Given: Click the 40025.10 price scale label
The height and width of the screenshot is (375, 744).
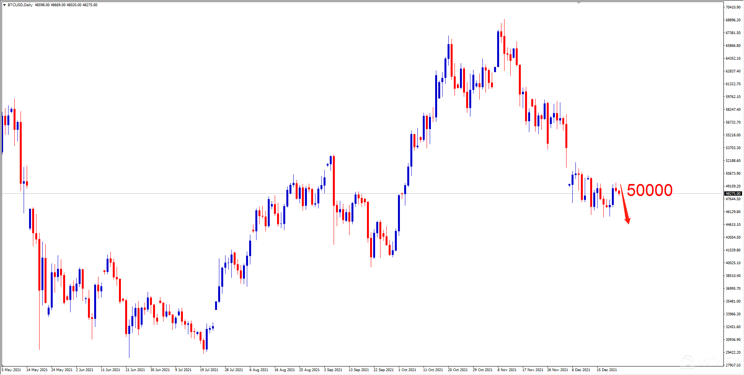Looking at the screenshot, I should pos(733,263).
